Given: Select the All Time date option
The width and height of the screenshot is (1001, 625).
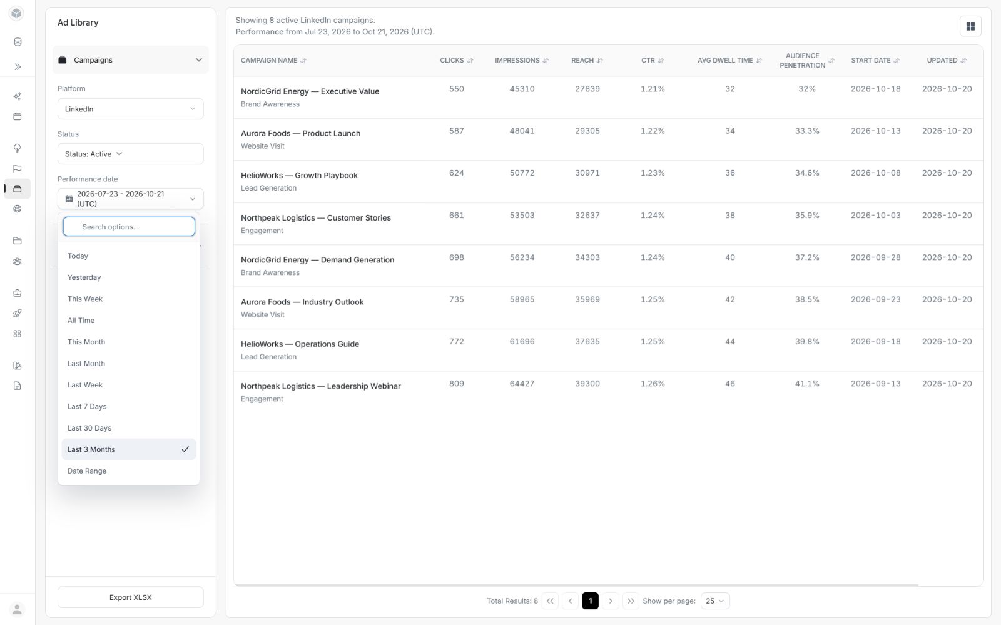Looking at the screenshot, I should point(129,321).
